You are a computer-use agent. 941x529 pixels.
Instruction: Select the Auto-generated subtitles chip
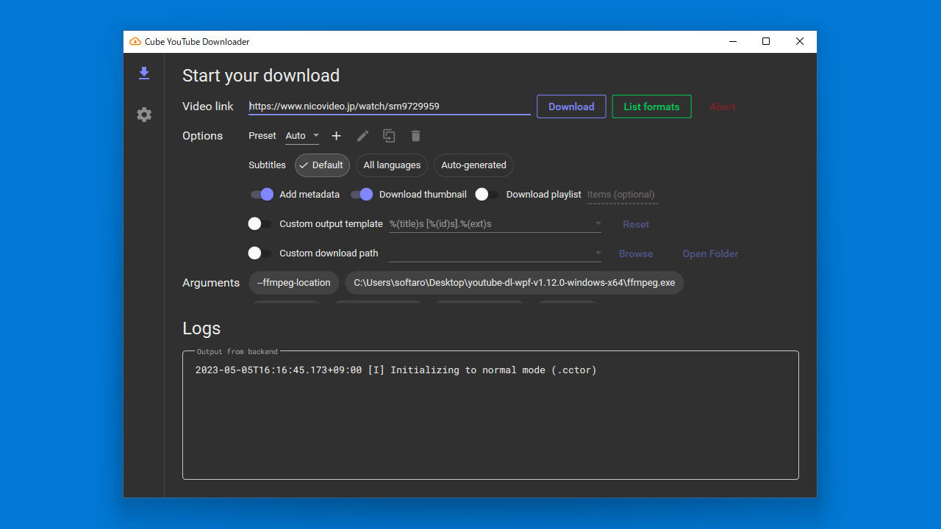[473, 165]
